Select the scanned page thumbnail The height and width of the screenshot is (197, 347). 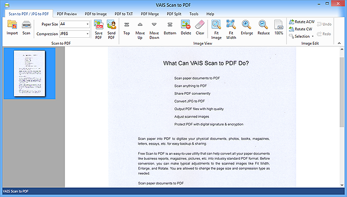pyautogui.click(x=30, y=73)
